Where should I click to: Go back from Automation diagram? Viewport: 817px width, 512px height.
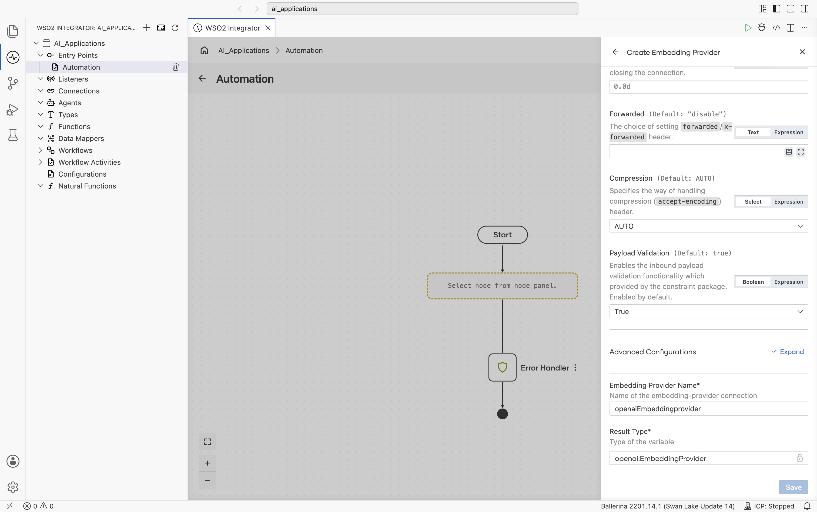(202, 79)
